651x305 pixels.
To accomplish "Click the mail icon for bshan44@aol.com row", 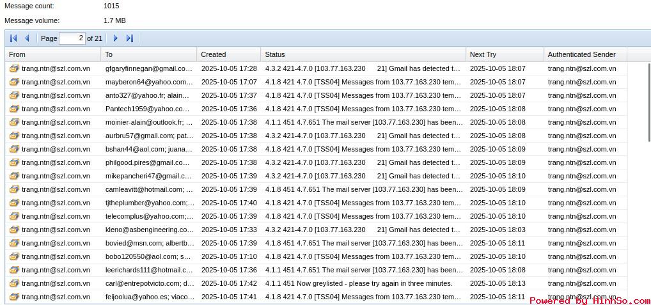I will click(14, 149).
